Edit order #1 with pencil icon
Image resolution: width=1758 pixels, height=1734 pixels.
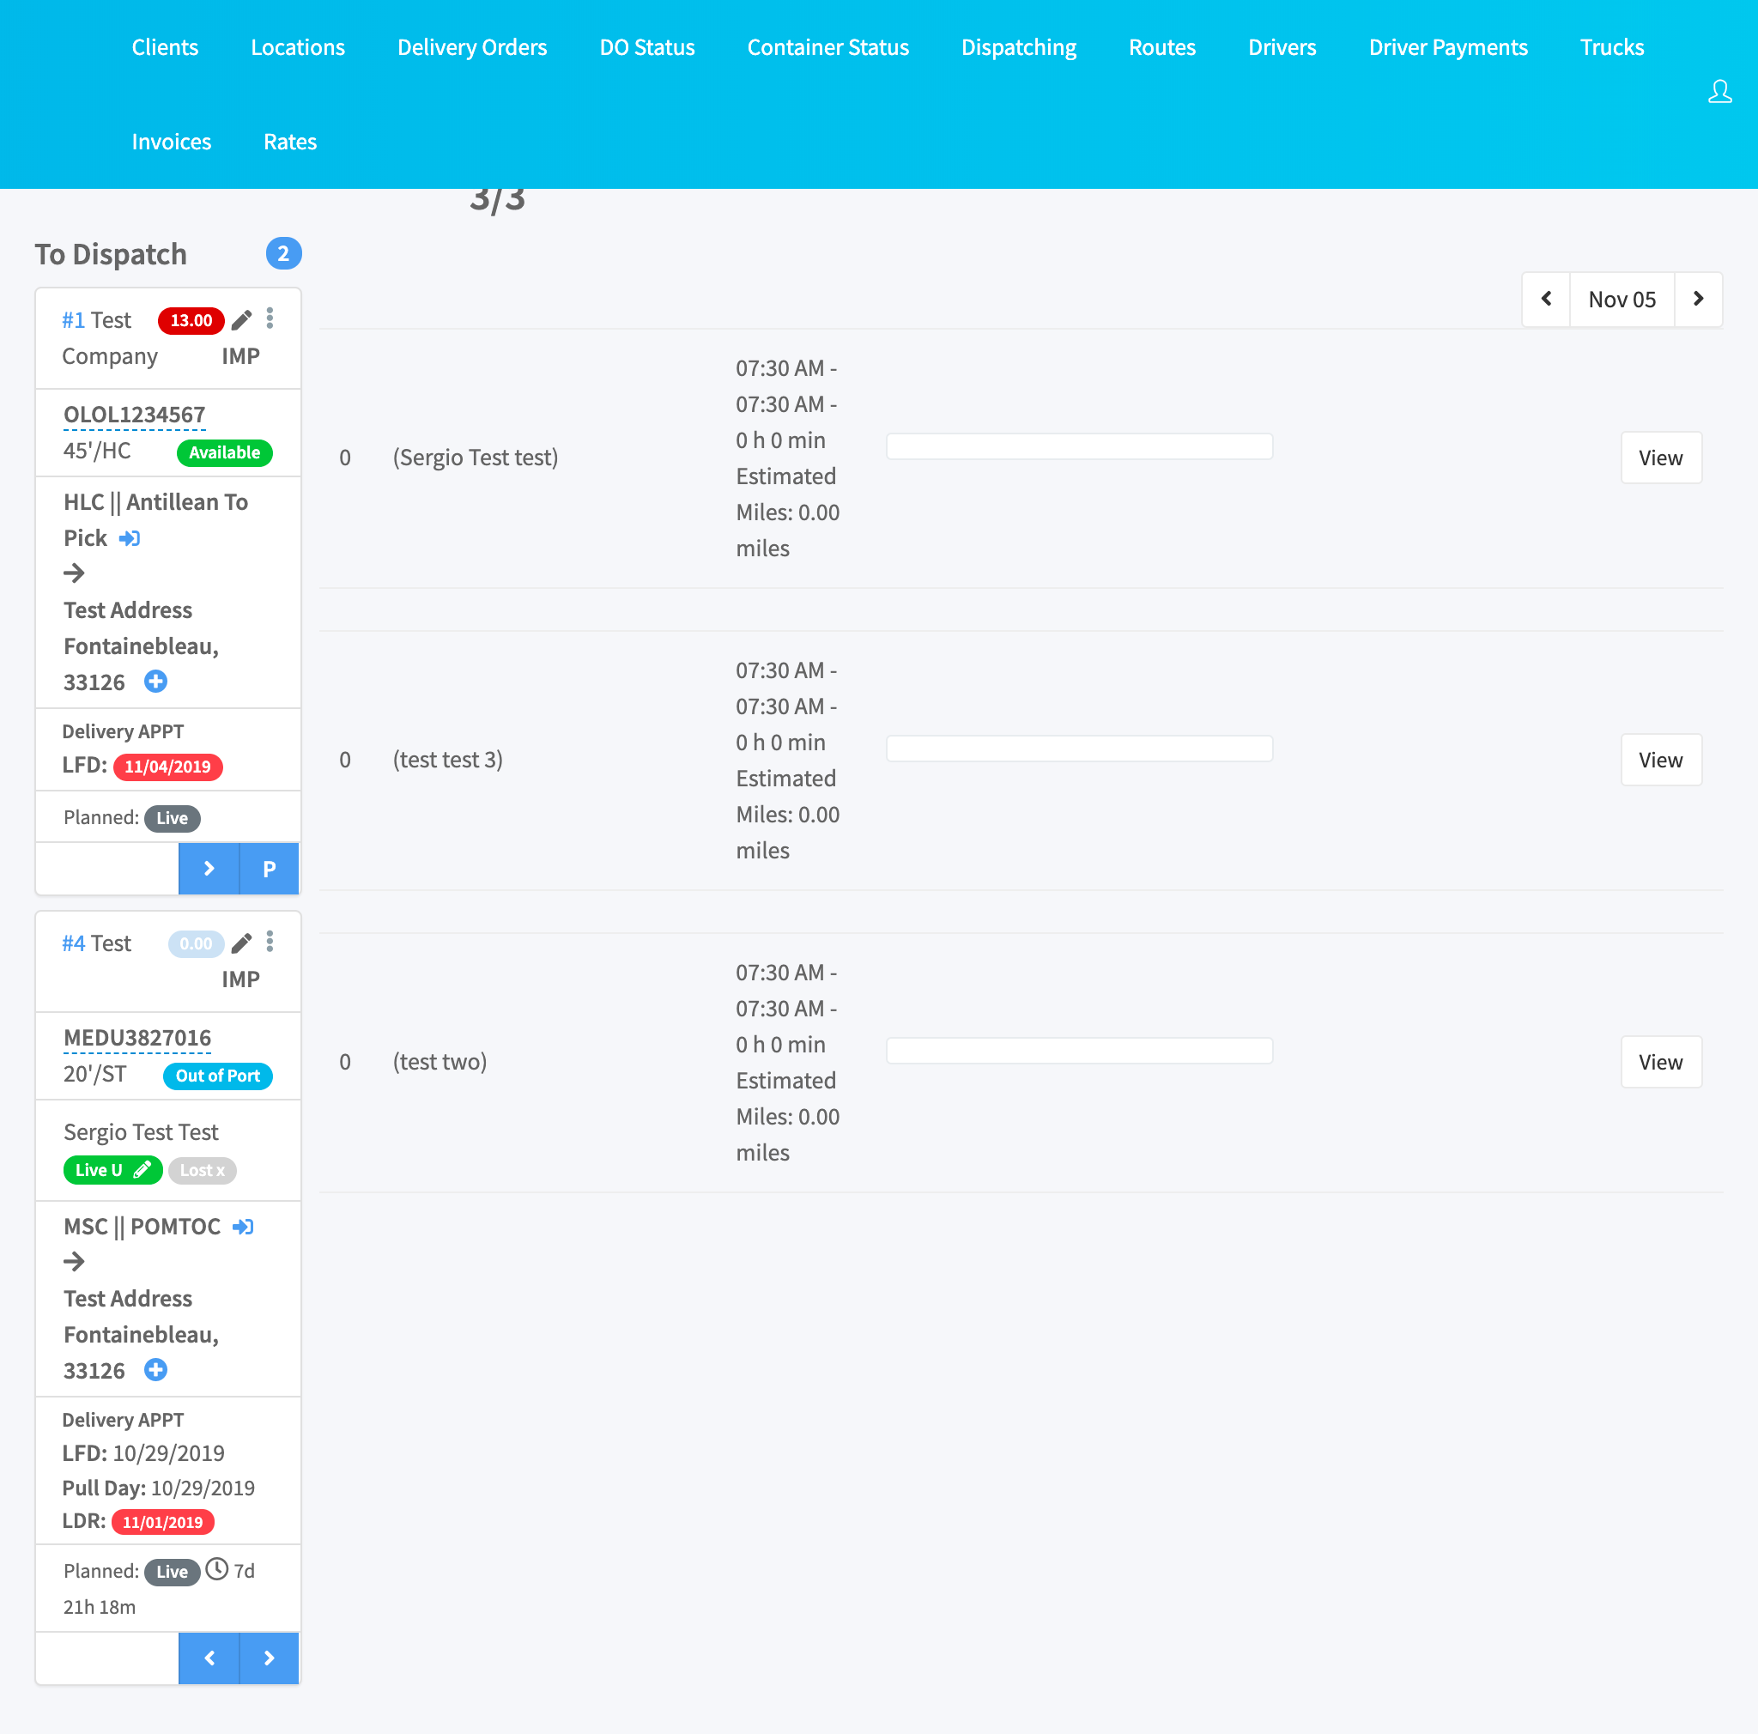coord(241,320)
